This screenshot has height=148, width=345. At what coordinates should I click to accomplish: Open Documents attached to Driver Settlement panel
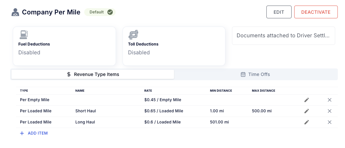(x=283, y=36)
